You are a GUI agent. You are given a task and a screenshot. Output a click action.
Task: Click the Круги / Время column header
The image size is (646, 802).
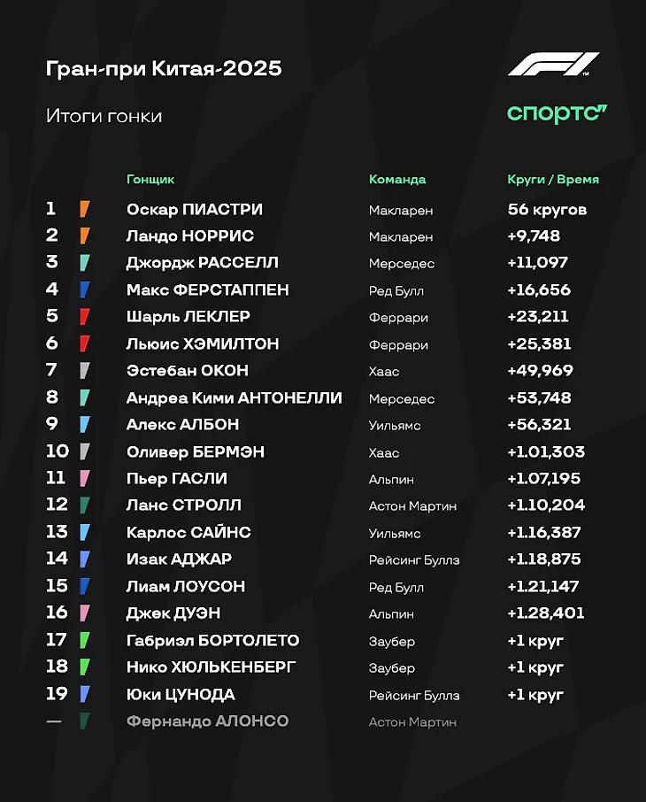point(553,180)
